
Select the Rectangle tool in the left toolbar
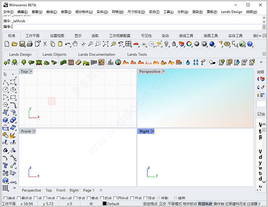13,97
